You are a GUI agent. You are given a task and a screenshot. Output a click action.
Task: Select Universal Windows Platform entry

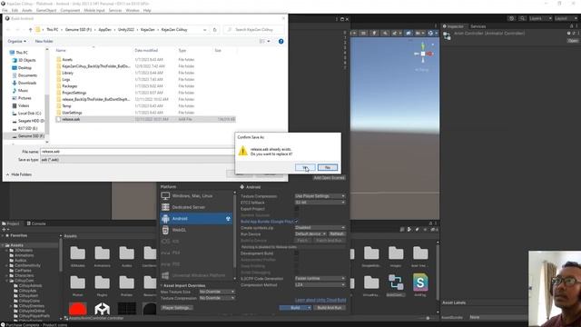tap(196, 275)
